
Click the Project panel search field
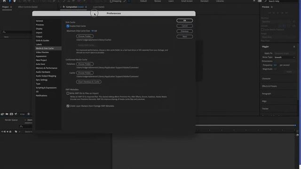(17, 32)
